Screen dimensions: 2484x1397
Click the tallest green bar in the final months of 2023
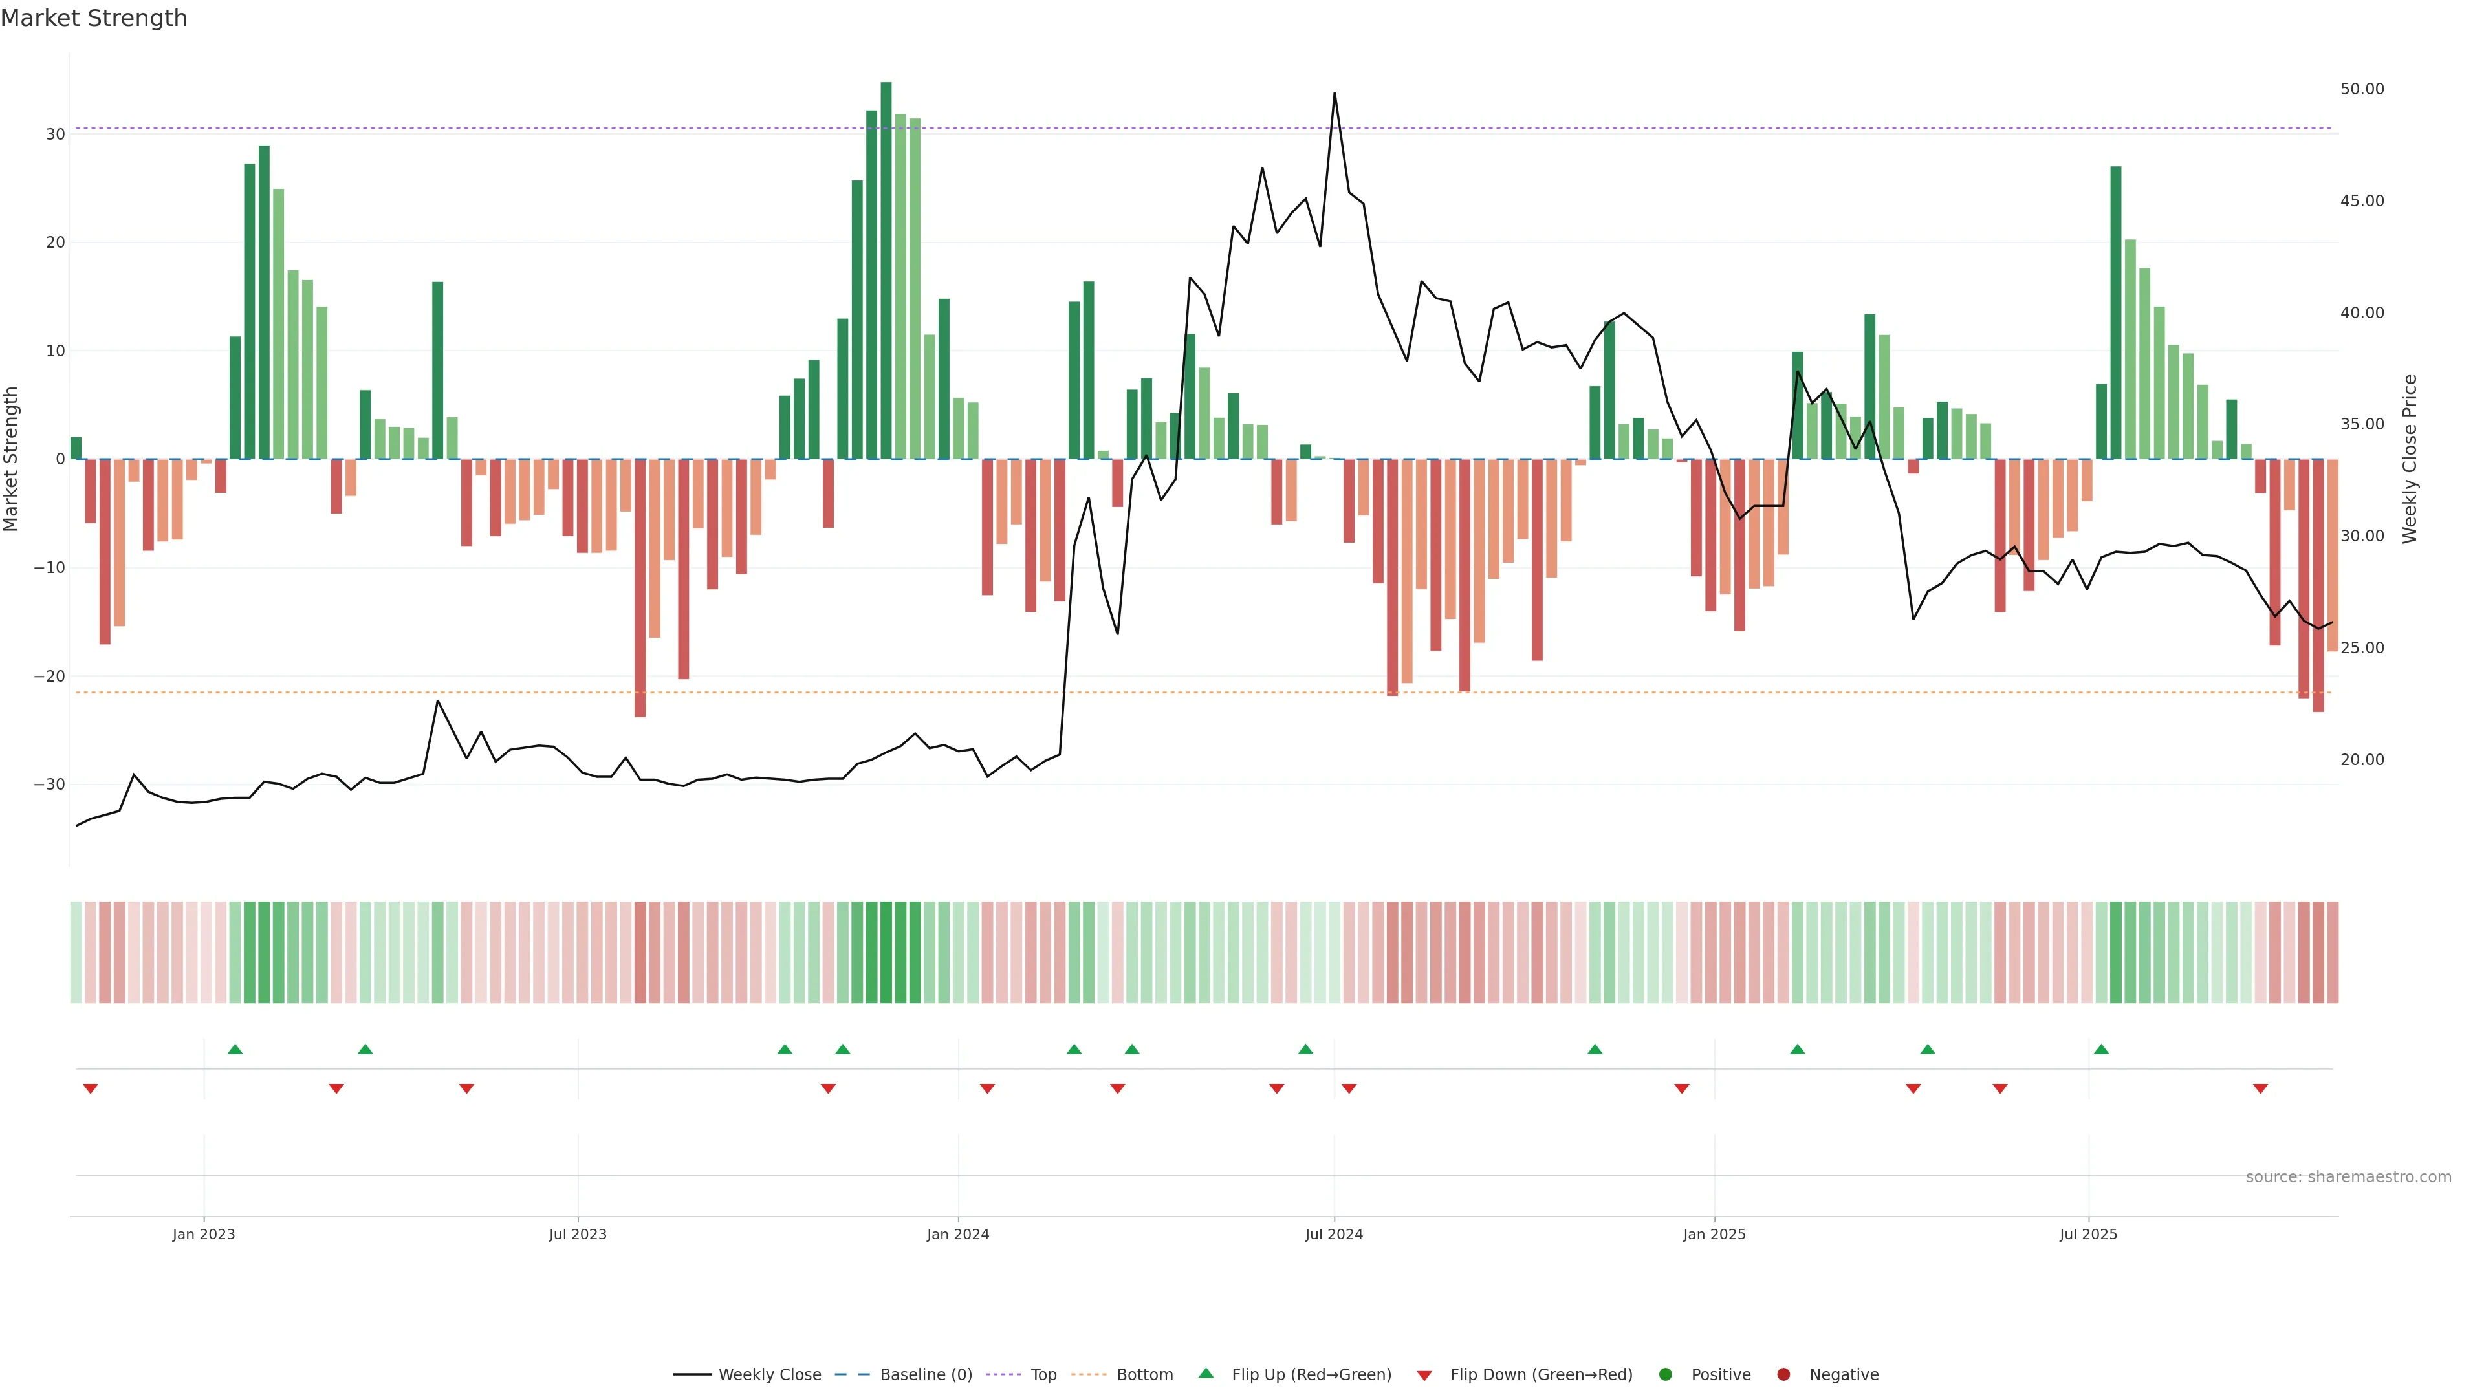[x=886, y=270]
